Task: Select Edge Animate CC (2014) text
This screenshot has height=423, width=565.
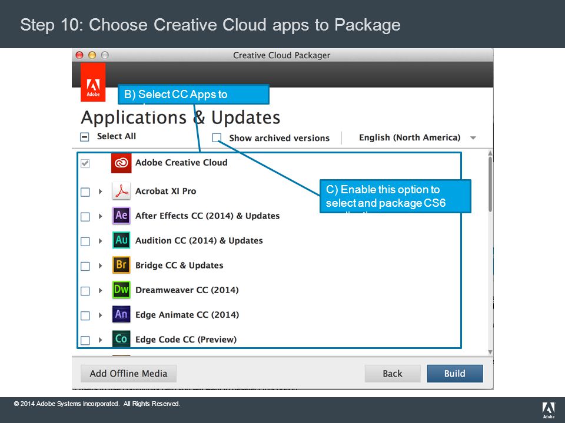Action: (x=187, y=315)
